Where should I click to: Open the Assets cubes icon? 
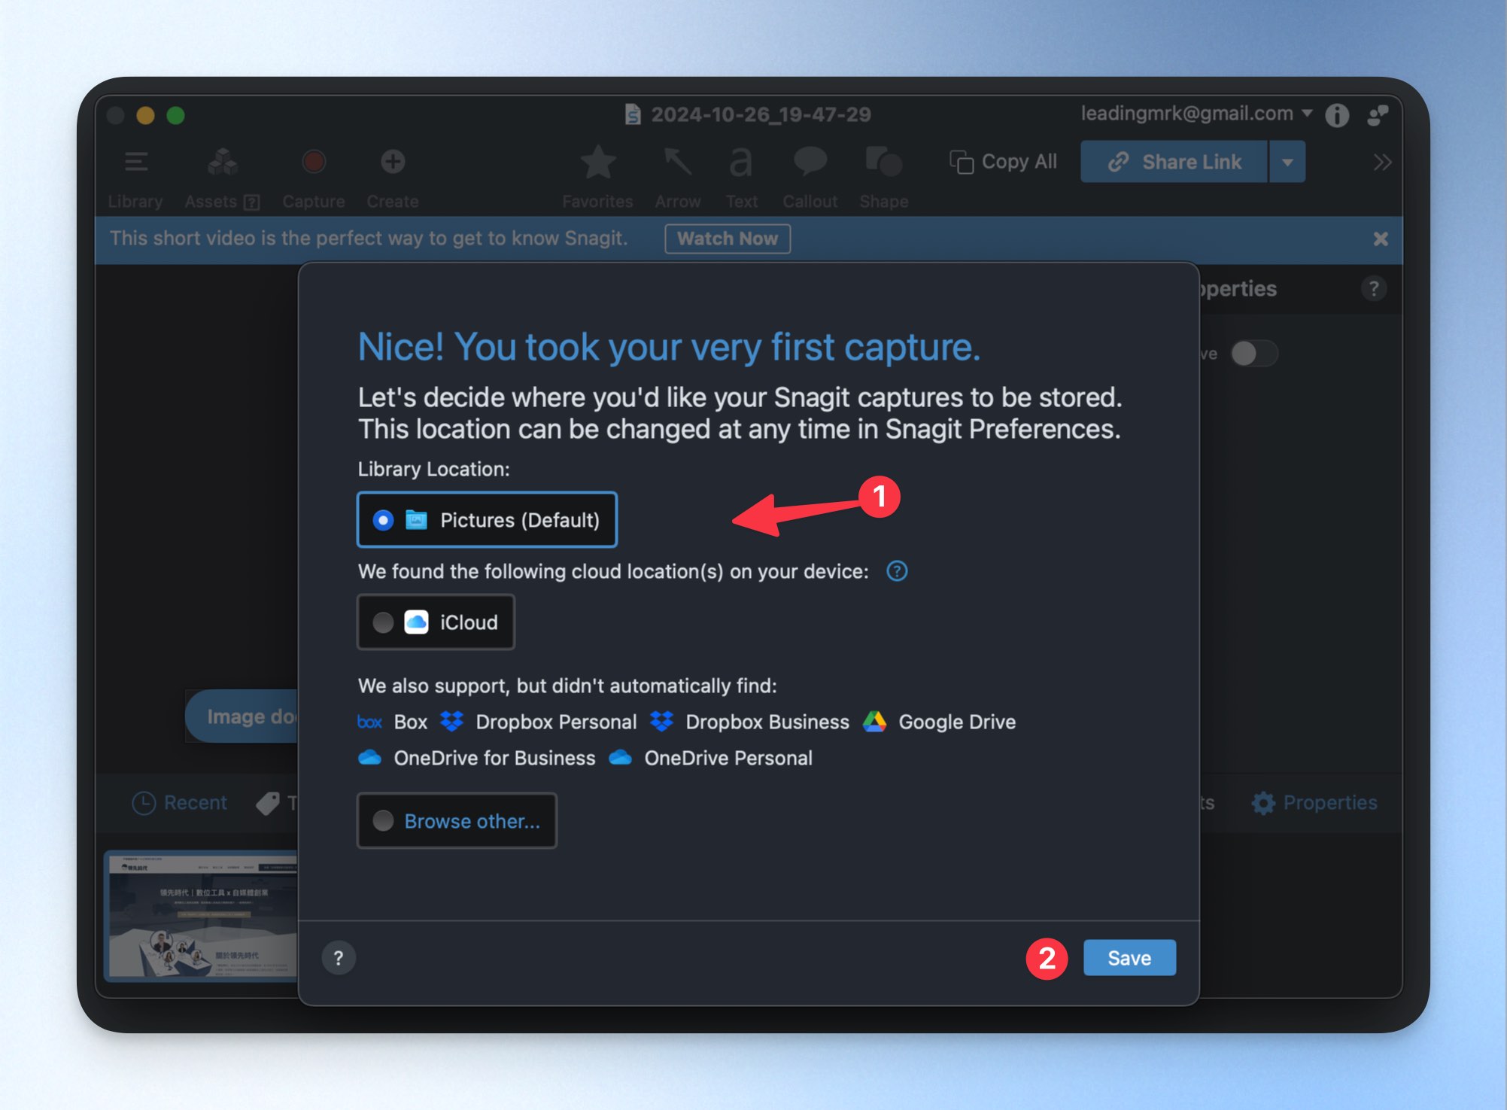(223, 162)
